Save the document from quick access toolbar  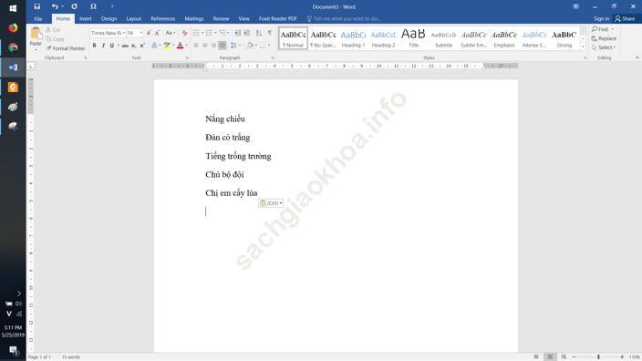pyautogui.click(x=36, y=6)
